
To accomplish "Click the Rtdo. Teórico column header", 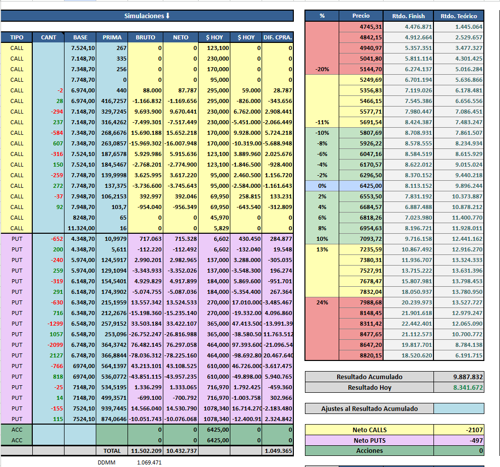I will tap(459, 16).
